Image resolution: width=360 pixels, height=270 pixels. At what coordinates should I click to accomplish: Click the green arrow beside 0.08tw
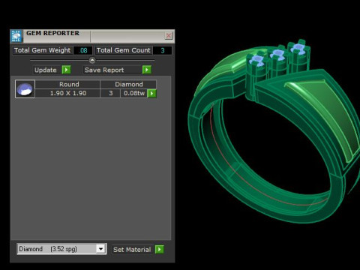(x=151, y=94)
